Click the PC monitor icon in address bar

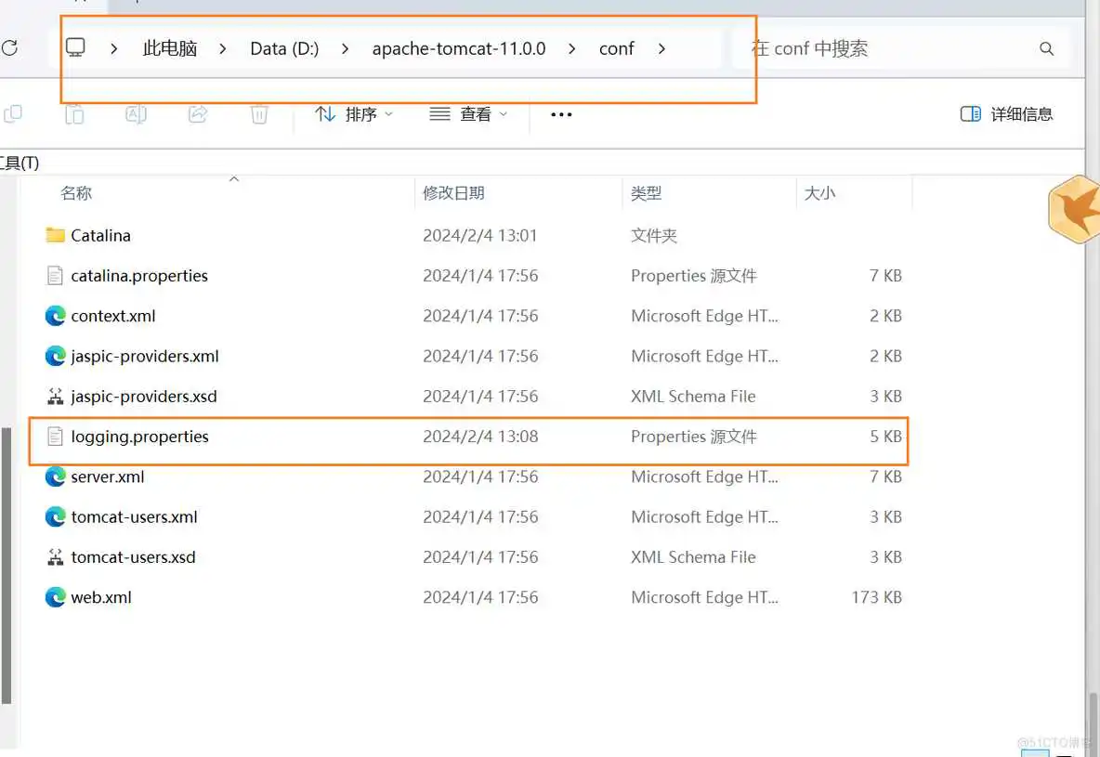[75, 47]
